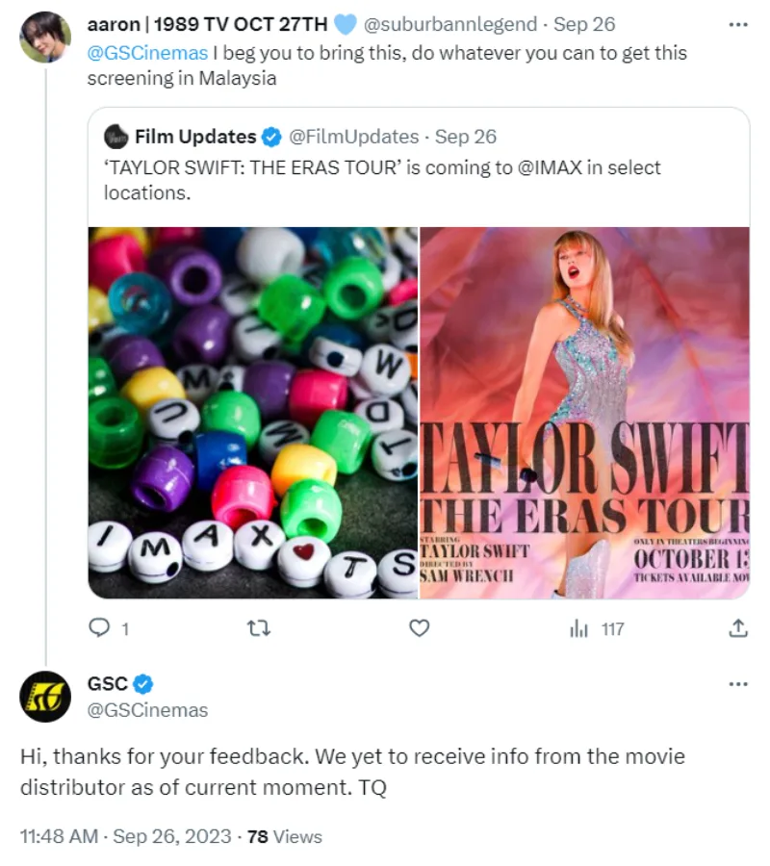The image size is (770, 866).
Task: Click the GSC display name
Action: (x=107, y=685)
